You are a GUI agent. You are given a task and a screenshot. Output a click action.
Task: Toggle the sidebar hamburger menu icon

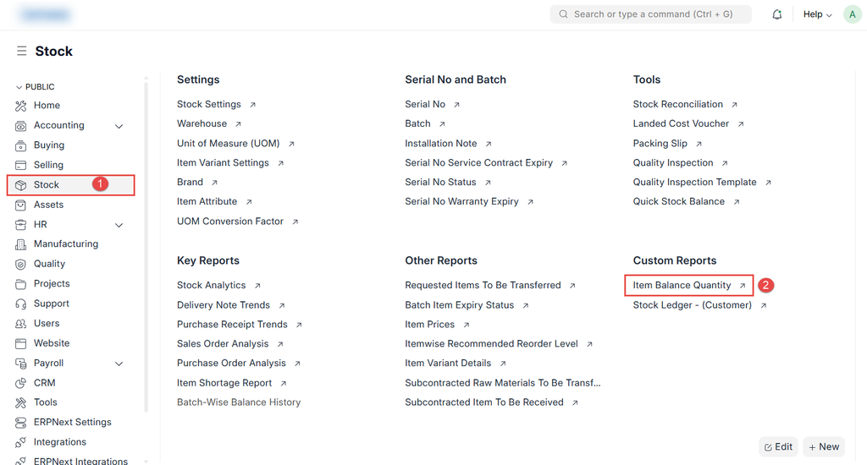pos(22,52)
